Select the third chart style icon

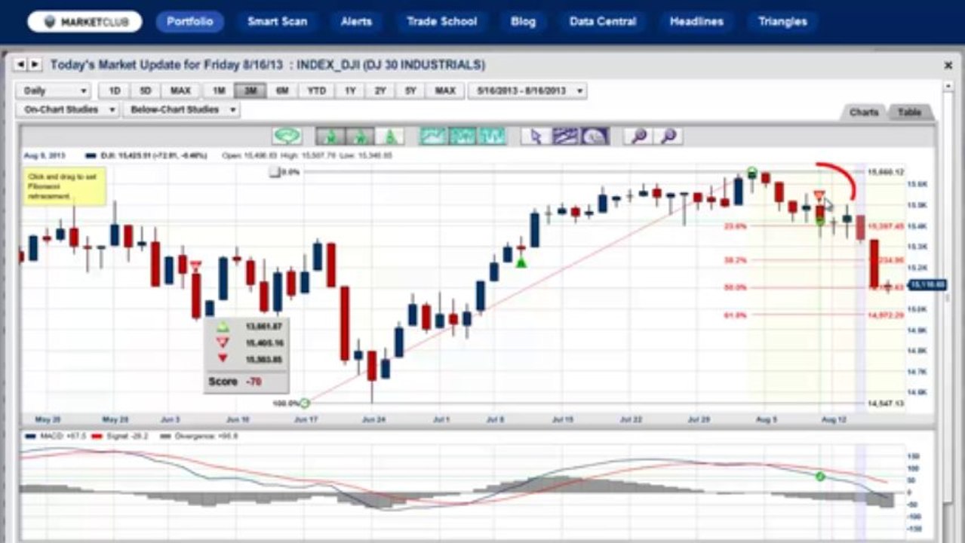click(x=492, y=137)
